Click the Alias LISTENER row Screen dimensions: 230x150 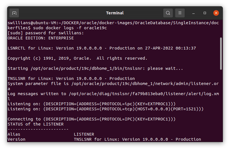(51, 134)
